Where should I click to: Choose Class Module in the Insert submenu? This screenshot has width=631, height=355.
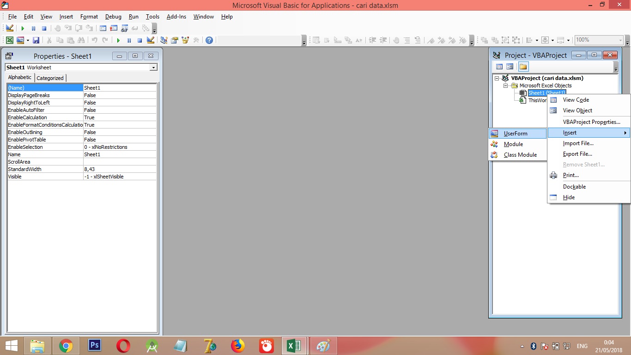click(517, 155)
